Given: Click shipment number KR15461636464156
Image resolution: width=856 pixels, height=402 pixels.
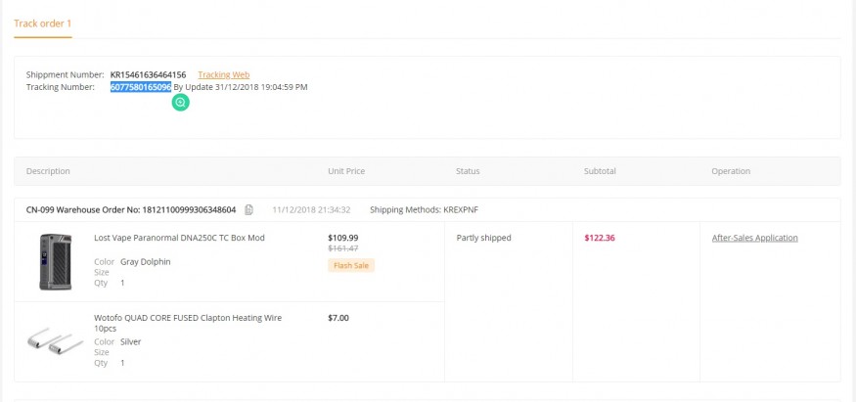Looking at the screenshot, I should [x=148, y=74].
